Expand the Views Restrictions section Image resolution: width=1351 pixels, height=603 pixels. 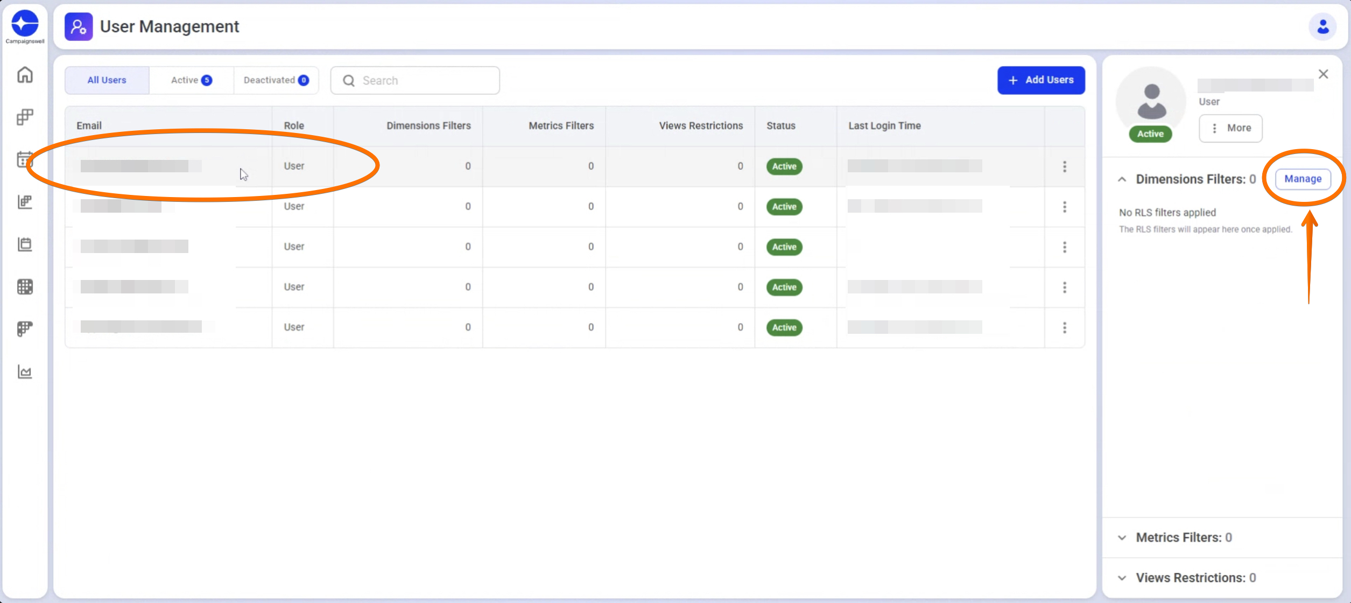(x=1122, y=578)
